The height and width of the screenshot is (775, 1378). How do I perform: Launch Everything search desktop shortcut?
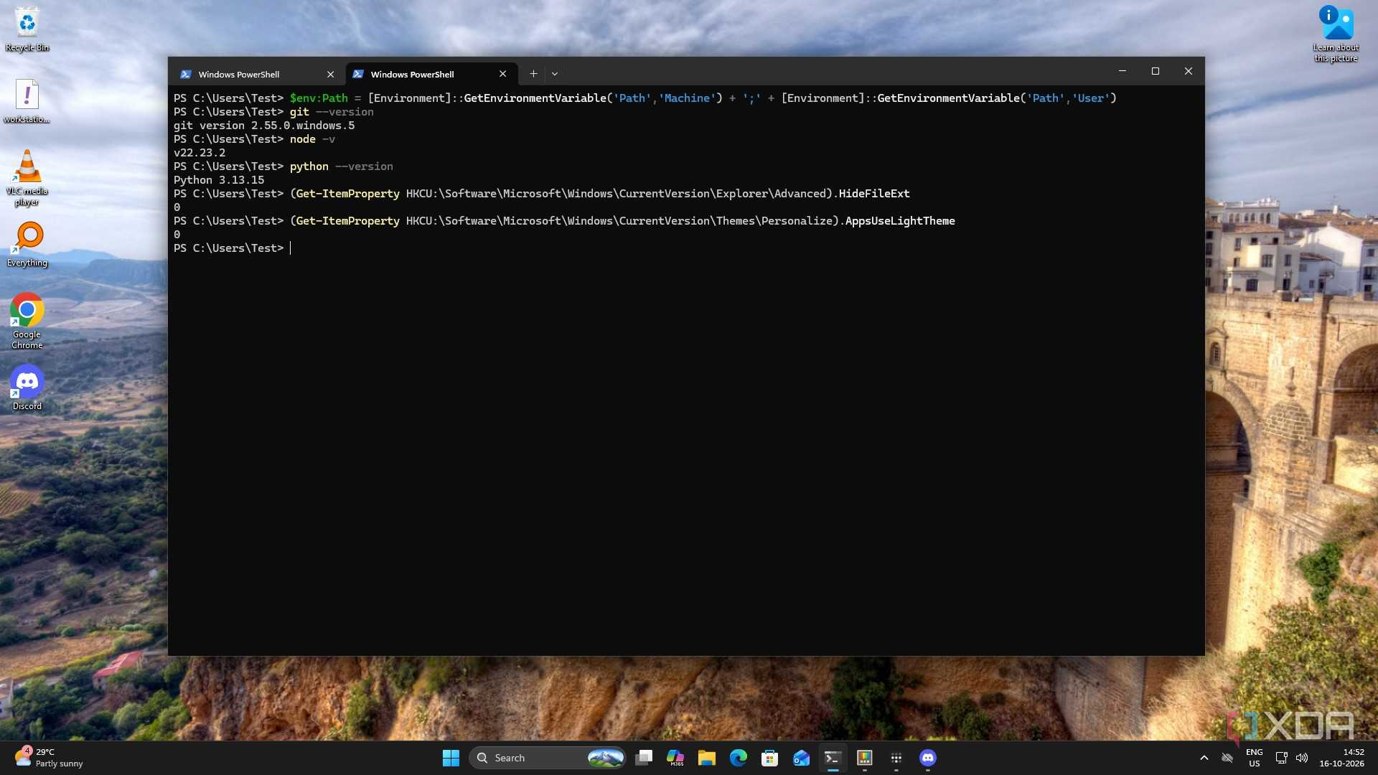click(27, 245)
